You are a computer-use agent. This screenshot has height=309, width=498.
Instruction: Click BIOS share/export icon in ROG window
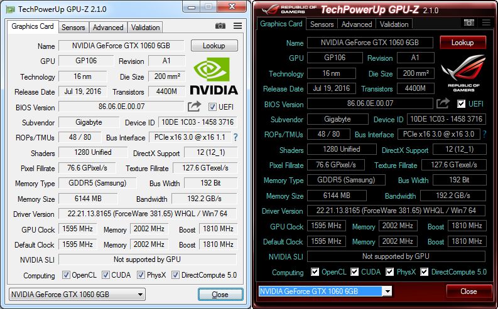pyautogui.click(x=443, y=103)
